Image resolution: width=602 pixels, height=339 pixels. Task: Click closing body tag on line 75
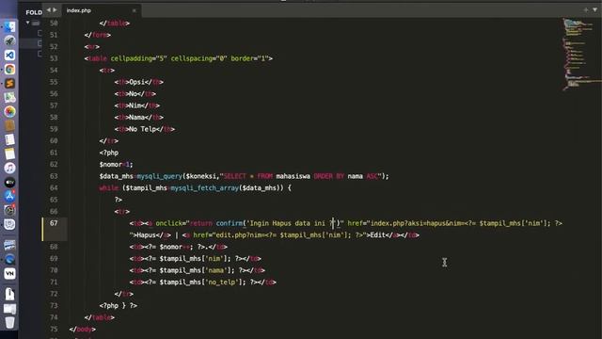point(83,329)
